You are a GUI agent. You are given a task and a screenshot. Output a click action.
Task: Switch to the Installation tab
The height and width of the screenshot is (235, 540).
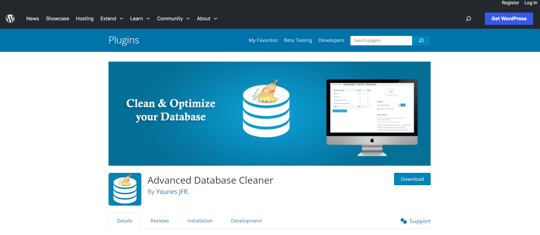pos(200,221)
